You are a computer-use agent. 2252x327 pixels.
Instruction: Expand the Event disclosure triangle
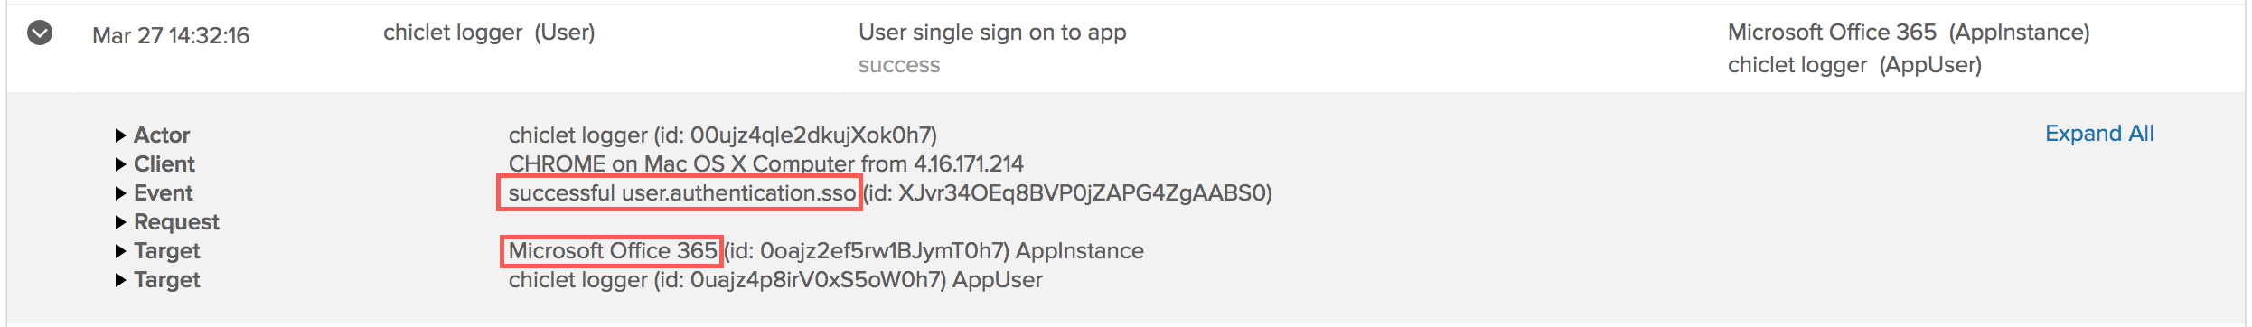coord(120,193)
